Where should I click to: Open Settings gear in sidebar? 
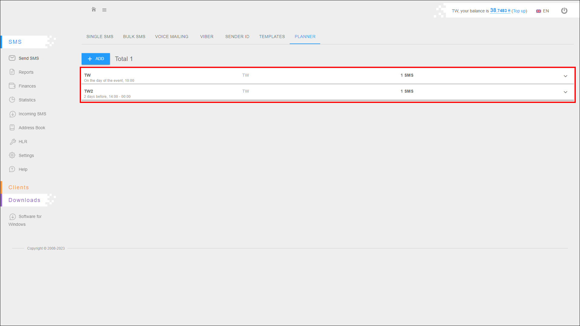pyautogui.click(x=12, y=155)
